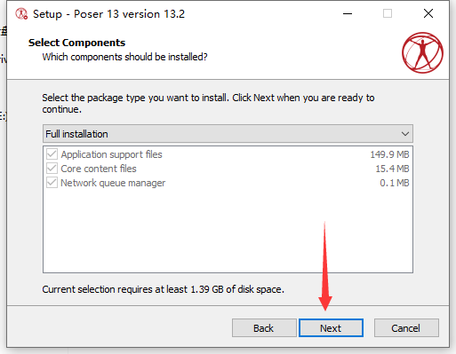The image size is (456, 354).
Task: Expand the installation type dropdown arrow
Action: click(405, 134)
